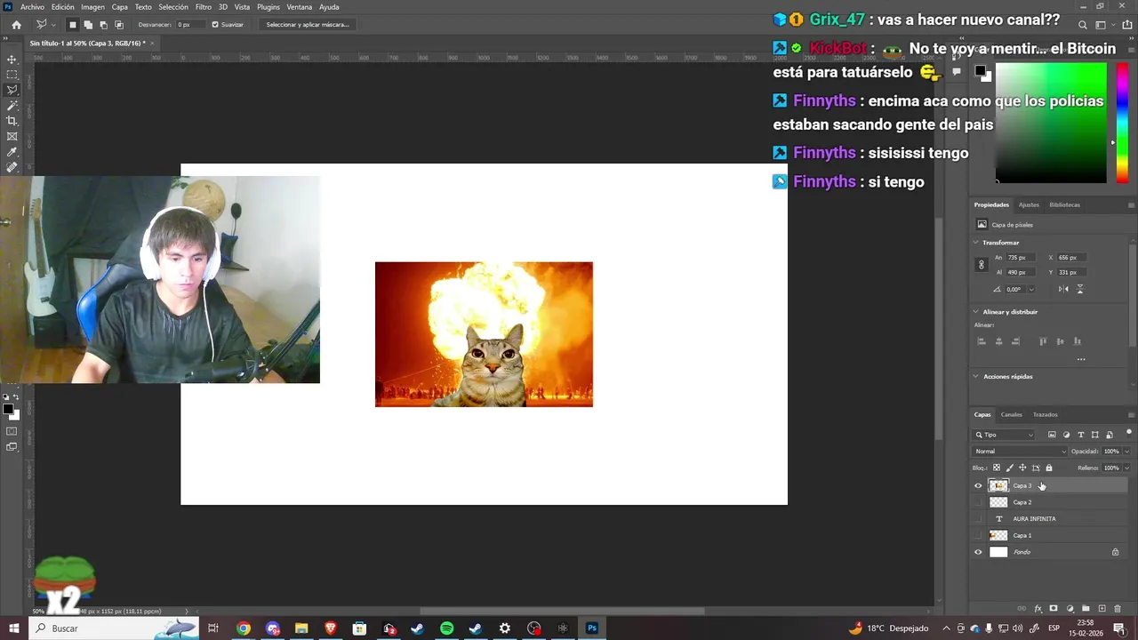The height and width of the screenshot is (640, 1138).
Task: Add a layer style with fx icon
Action: click(1038, 609)
